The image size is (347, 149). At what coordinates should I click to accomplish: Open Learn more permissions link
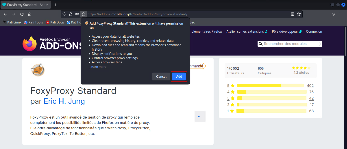tap(98, 67)
